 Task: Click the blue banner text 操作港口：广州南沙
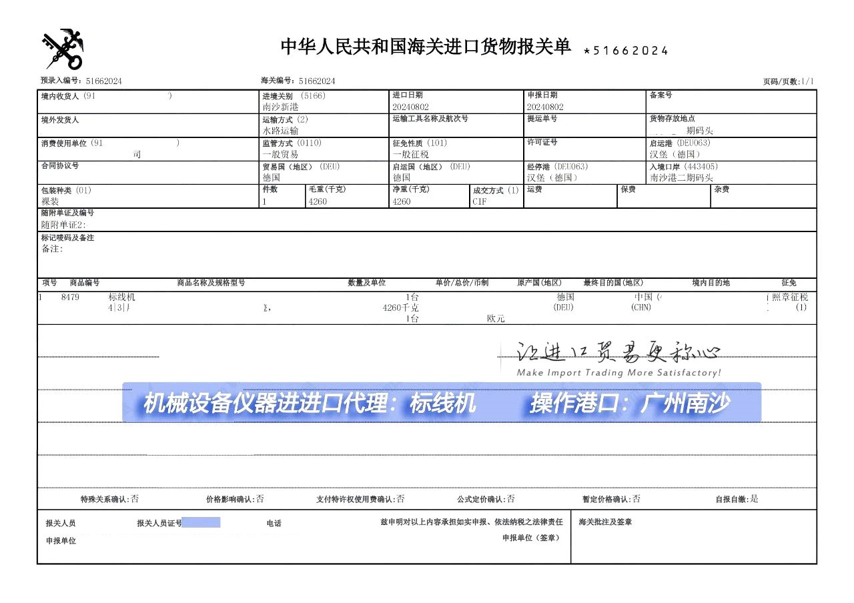tap(629, 404)
